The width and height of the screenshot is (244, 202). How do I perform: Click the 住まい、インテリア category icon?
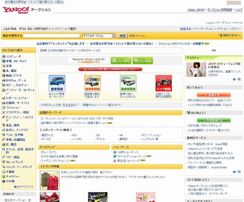4,130
